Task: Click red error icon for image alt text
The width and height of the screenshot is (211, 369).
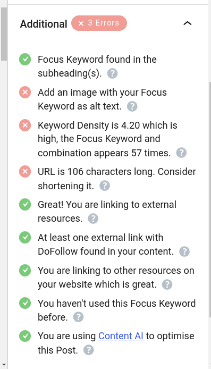Action: 25,93
